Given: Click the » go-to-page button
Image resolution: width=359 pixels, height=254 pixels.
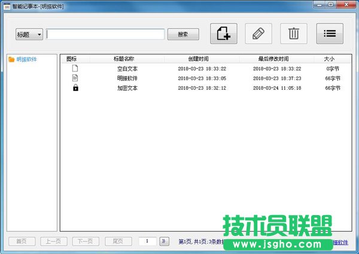Looking at the screenshot, I should (164, 241).
